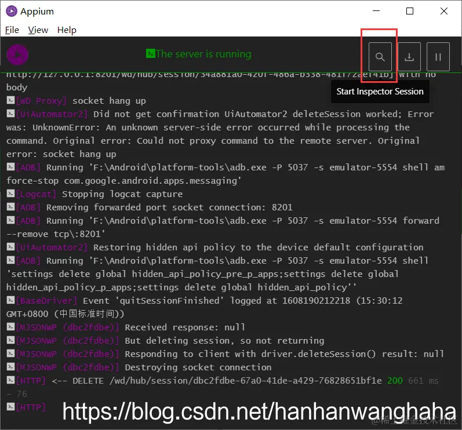This screenshot has width=462, height=430.
Task: Click the '661 ms' response time
Action: [423, 381]
